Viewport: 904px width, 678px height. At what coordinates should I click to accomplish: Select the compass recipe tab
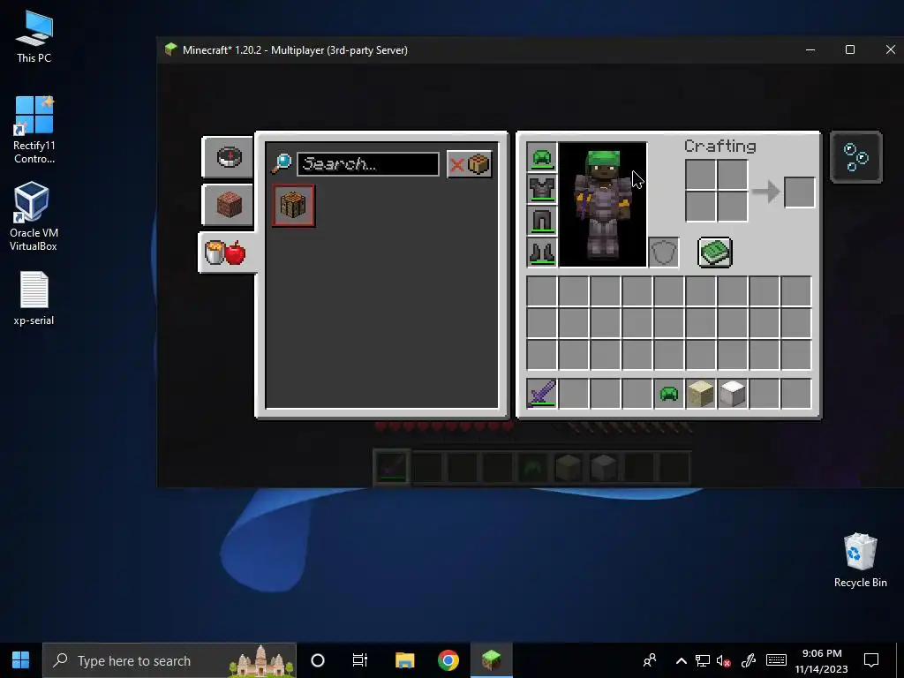tap(228, 157)
